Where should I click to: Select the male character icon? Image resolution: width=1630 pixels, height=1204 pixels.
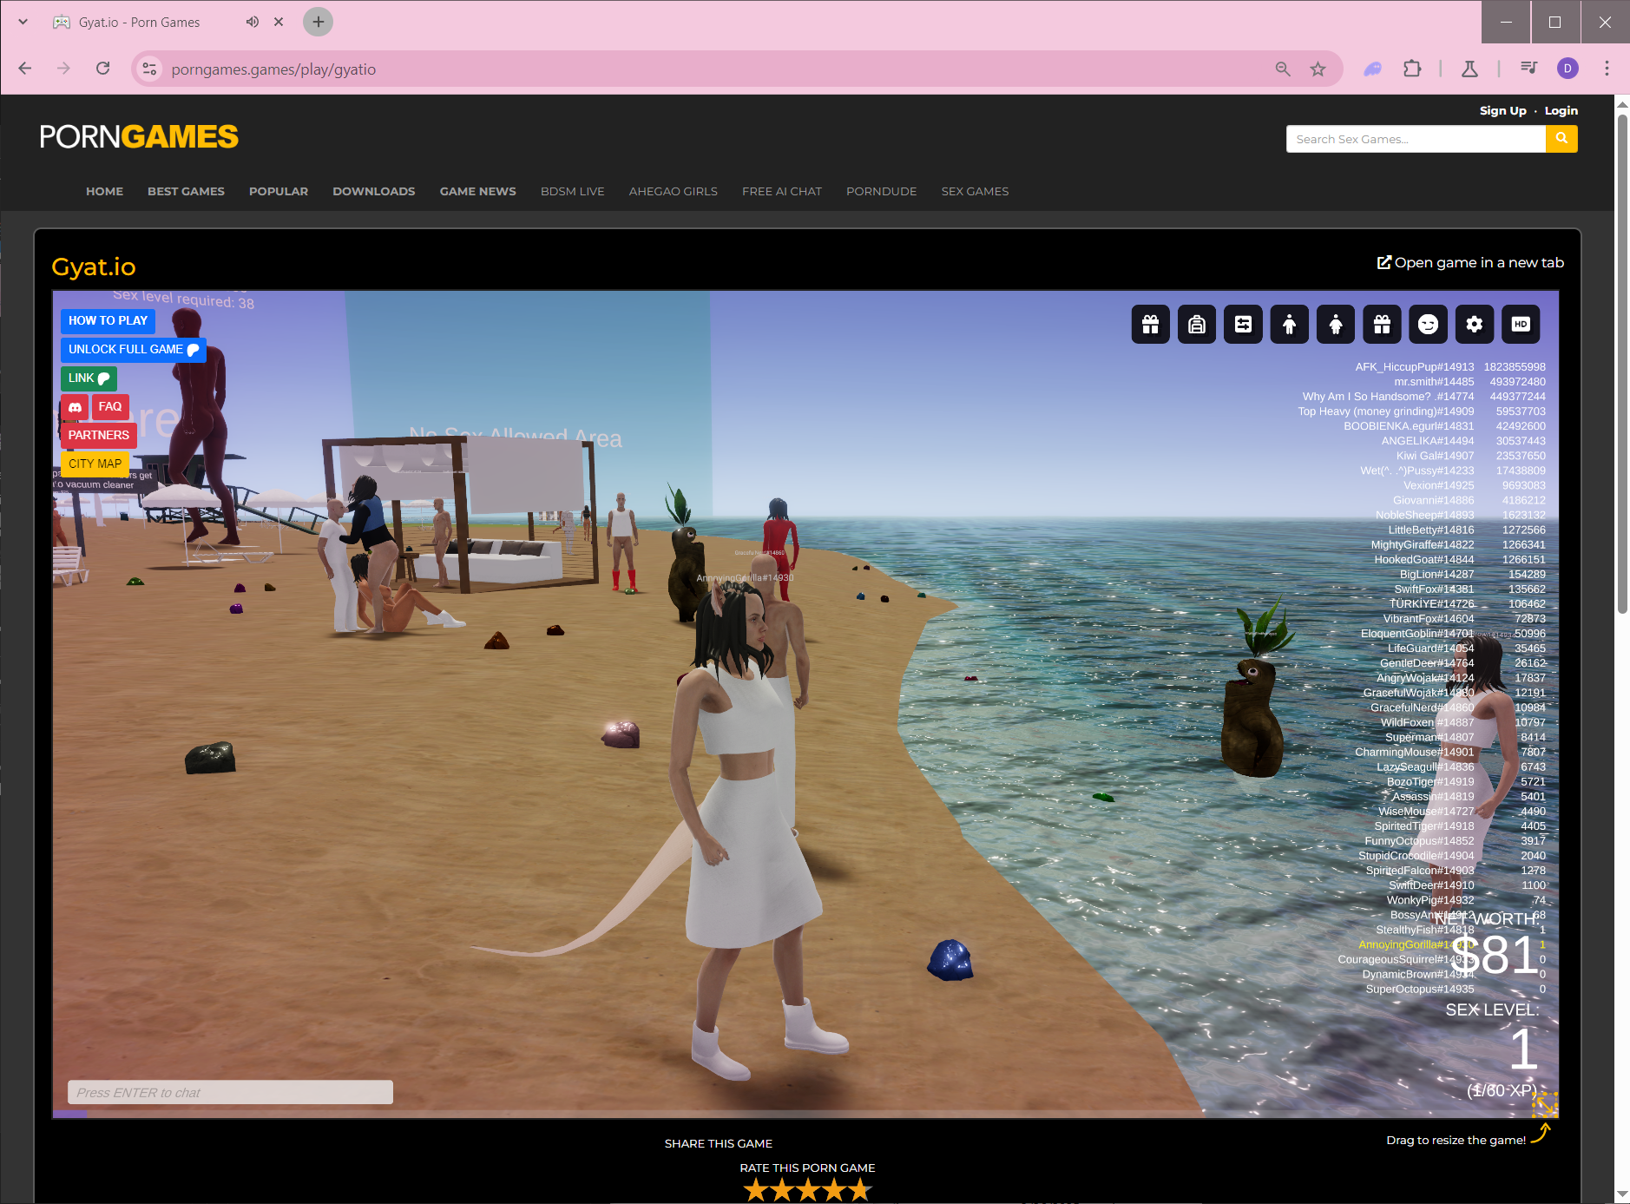tap(1289, 325)
